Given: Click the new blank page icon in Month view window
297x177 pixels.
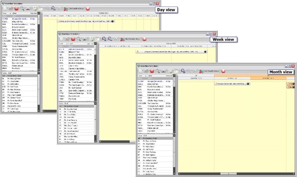Looking at the screenshot, I should point(140,71).
